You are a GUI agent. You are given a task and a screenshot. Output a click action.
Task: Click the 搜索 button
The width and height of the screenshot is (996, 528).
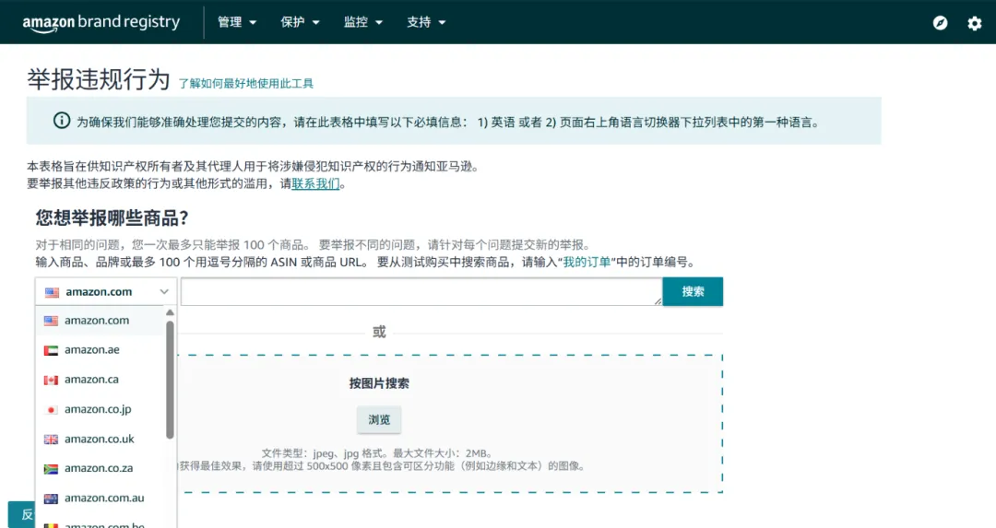tap(693, 291)
